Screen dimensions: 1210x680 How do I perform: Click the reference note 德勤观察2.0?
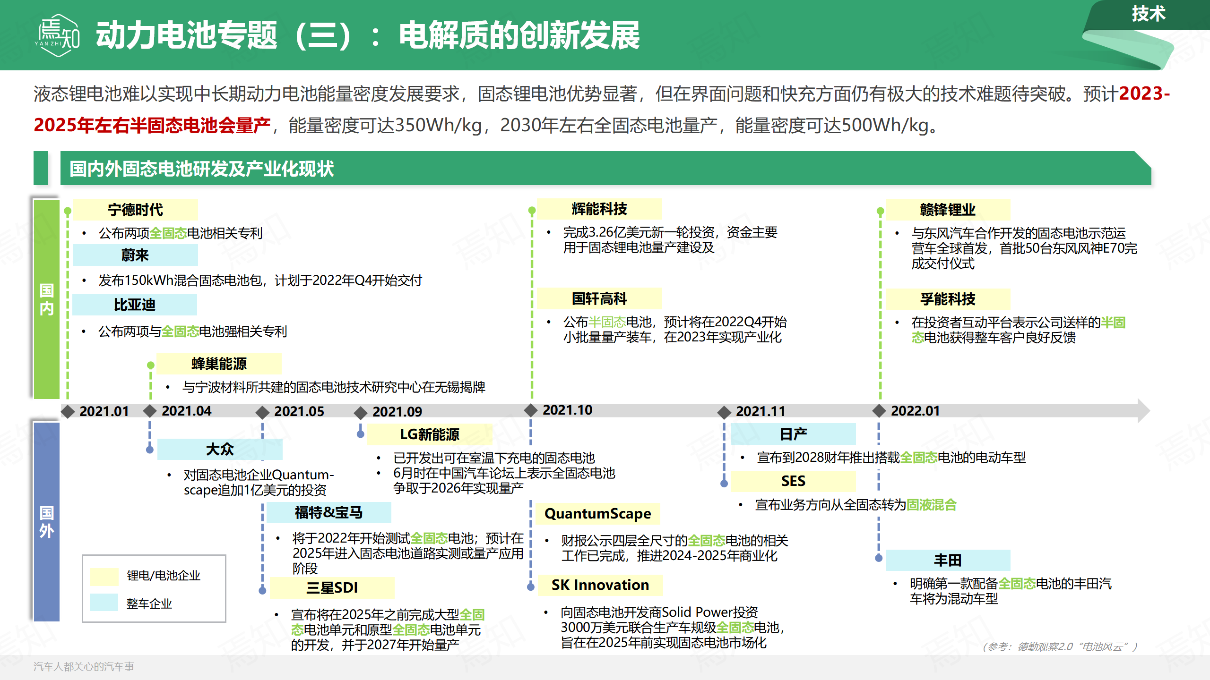click(x=1060, y=646)
